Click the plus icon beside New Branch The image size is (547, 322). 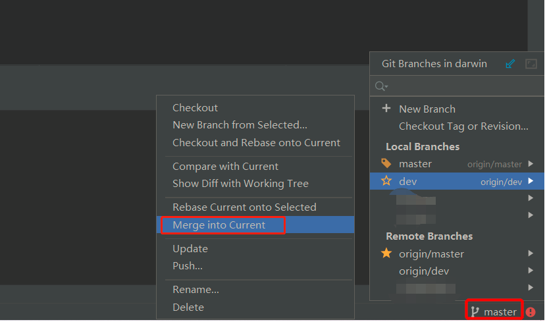(386, 109)
